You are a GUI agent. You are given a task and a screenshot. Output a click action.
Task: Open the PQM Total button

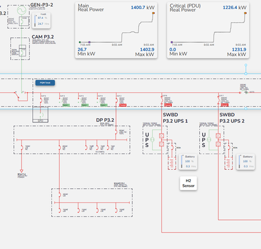pyautogui.click(x=45, y=83)
